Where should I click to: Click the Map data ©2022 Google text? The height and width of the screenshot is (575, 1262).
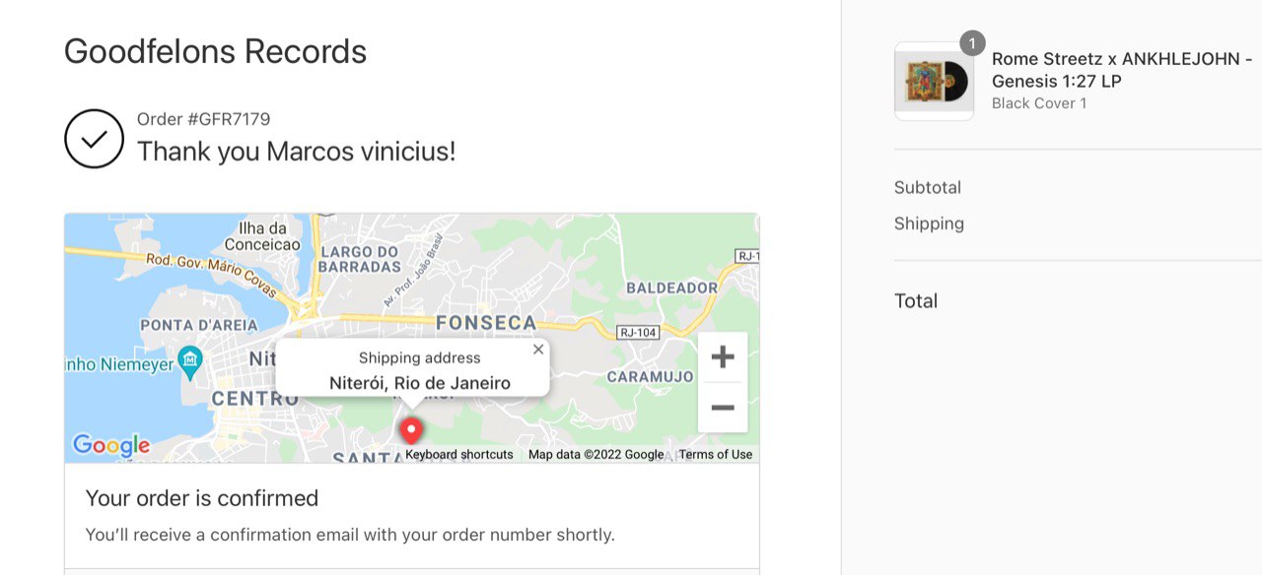coord(596,455)
